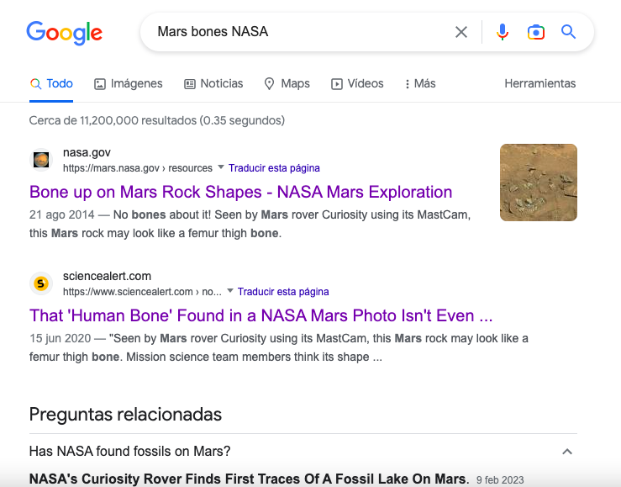The width and height of the screenshot is (621, 487).
Task: Click the nasa.gov Mars favicon
Action: point(41,160)
